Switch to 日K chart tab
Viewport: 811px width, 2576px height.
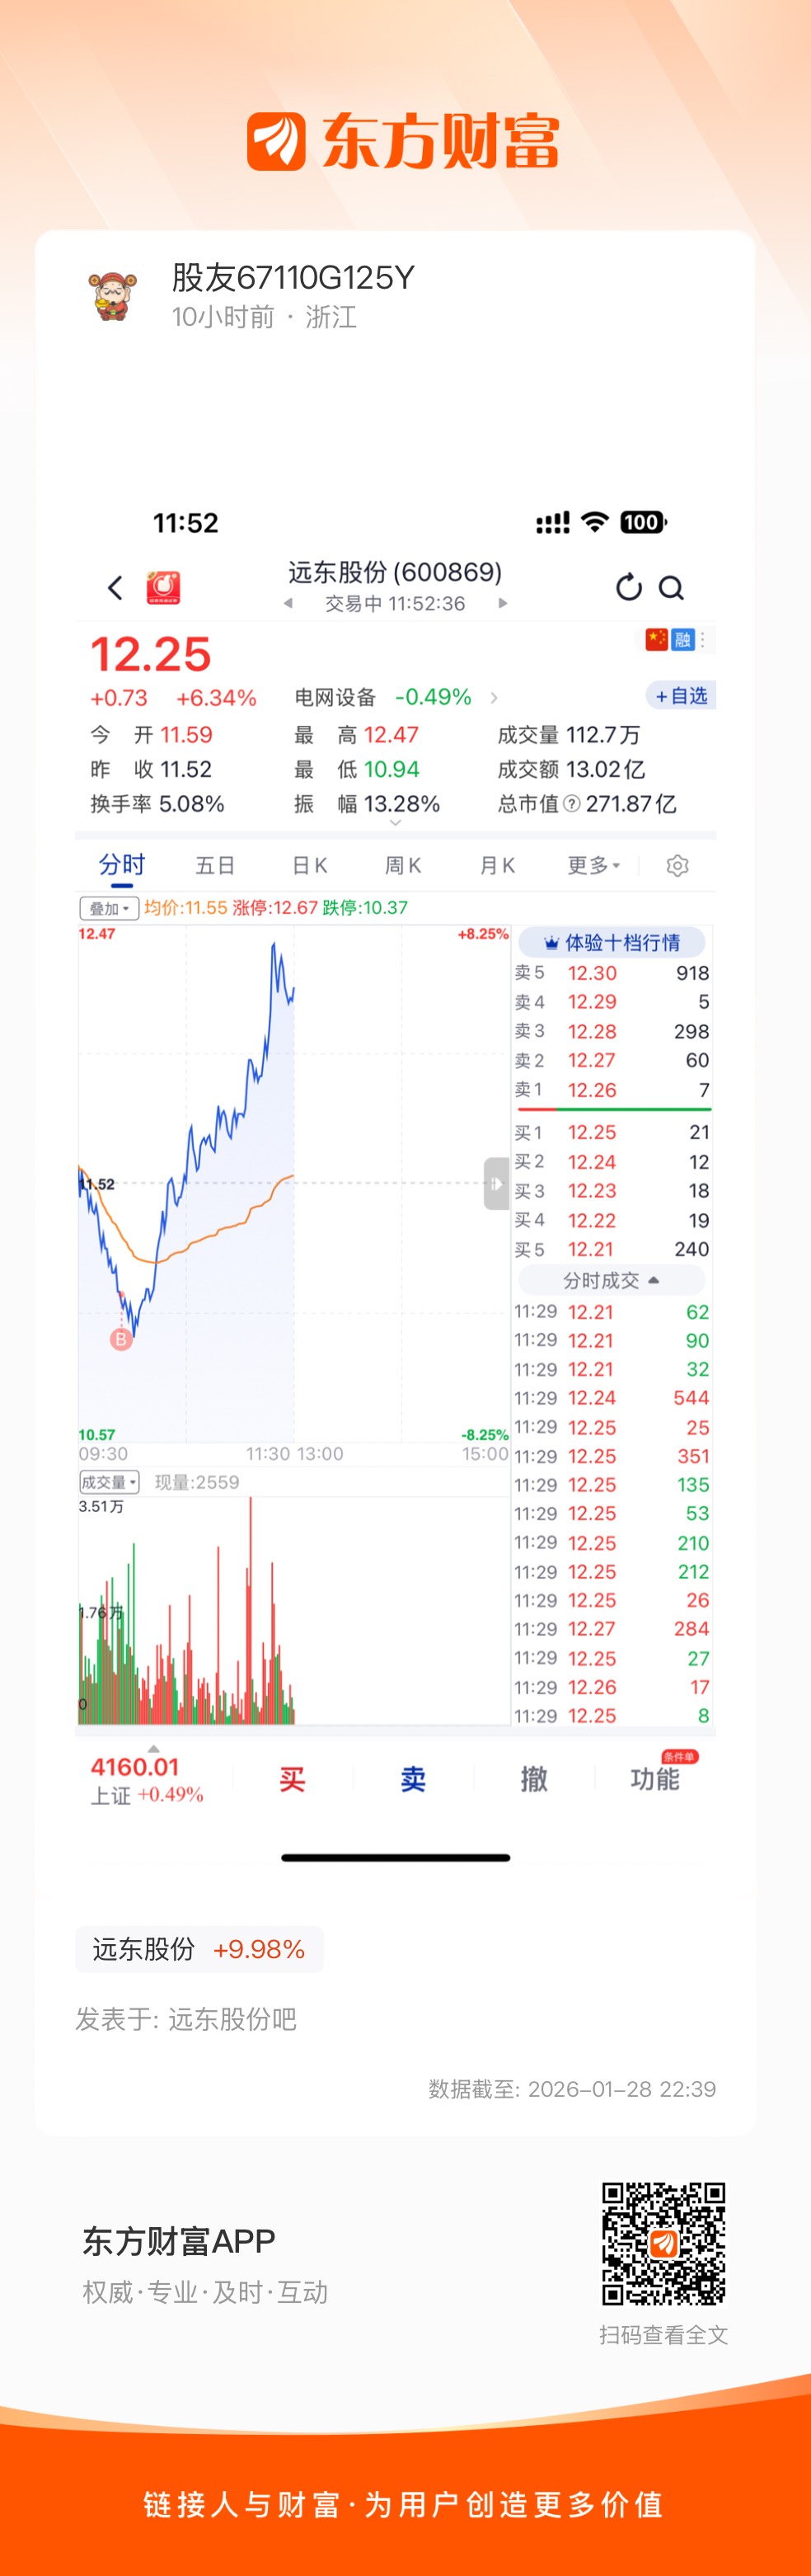(x=308, y=866)
